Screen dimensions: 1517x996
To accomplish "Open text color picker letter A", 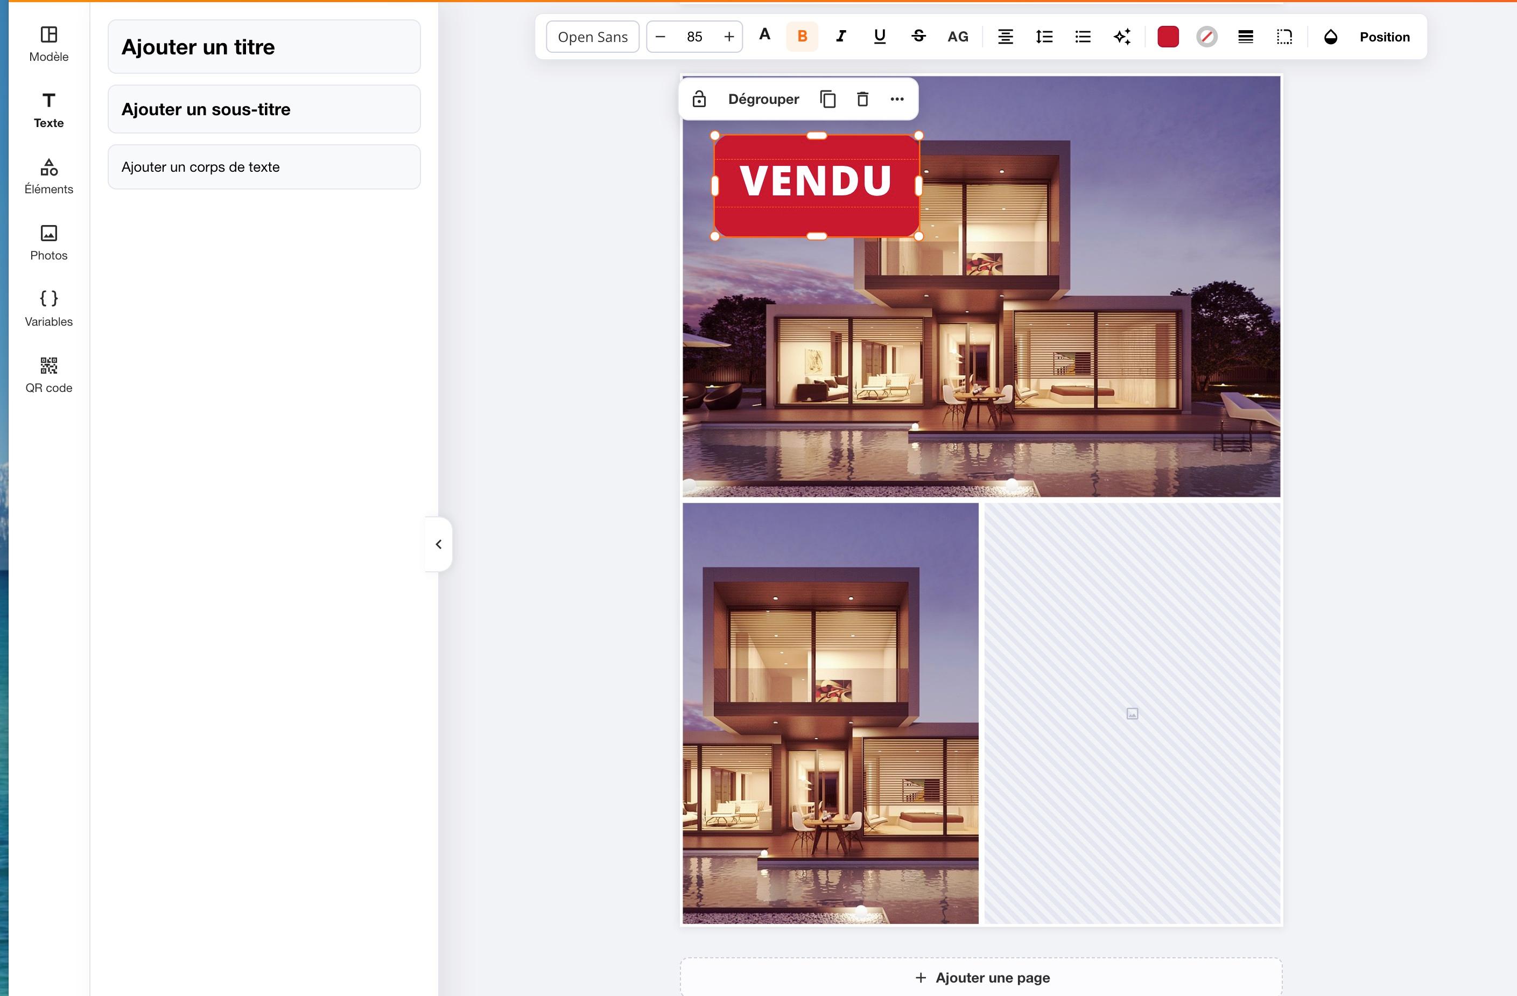I will tap(765, 35).
